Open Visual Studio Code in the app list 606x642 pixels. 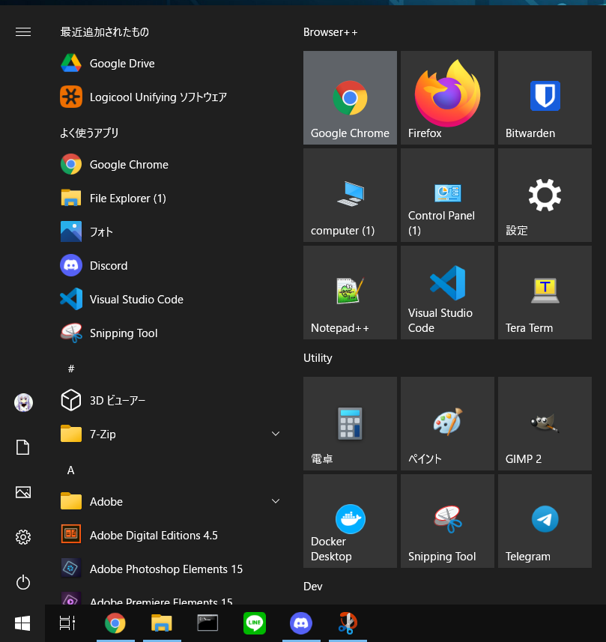point(170,300)
